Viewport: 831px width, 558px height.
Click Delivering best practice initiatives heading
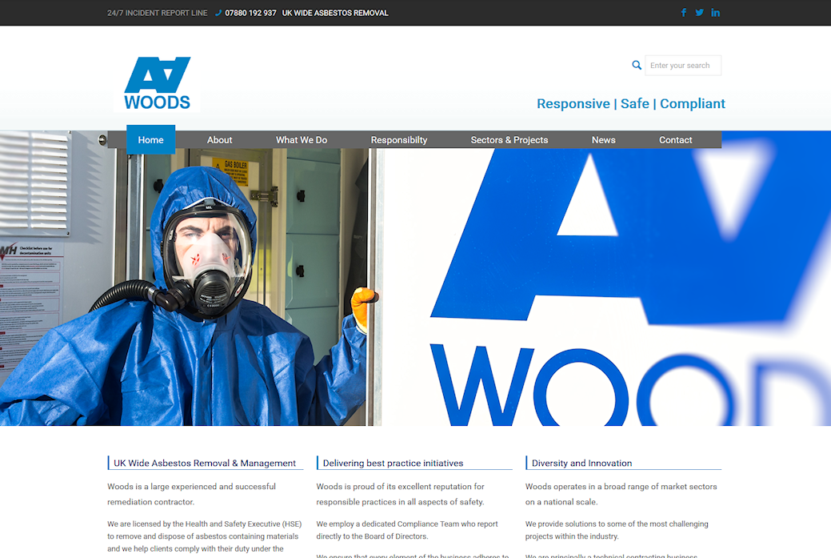pos(393,463)
